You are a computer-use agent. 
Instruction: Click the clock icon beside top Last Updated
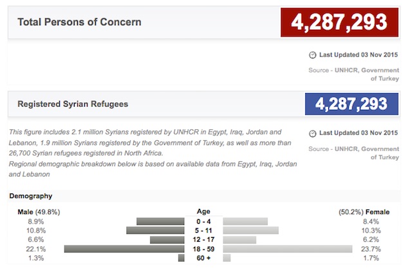click(x=313, y=55)
